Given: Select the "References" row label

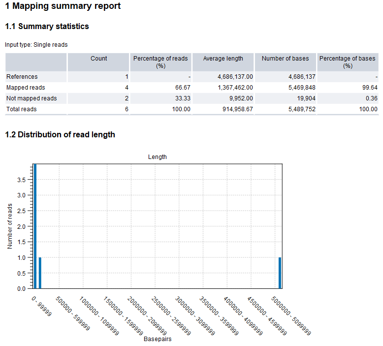Looking at the screenshot, I should tap(22, 77).
